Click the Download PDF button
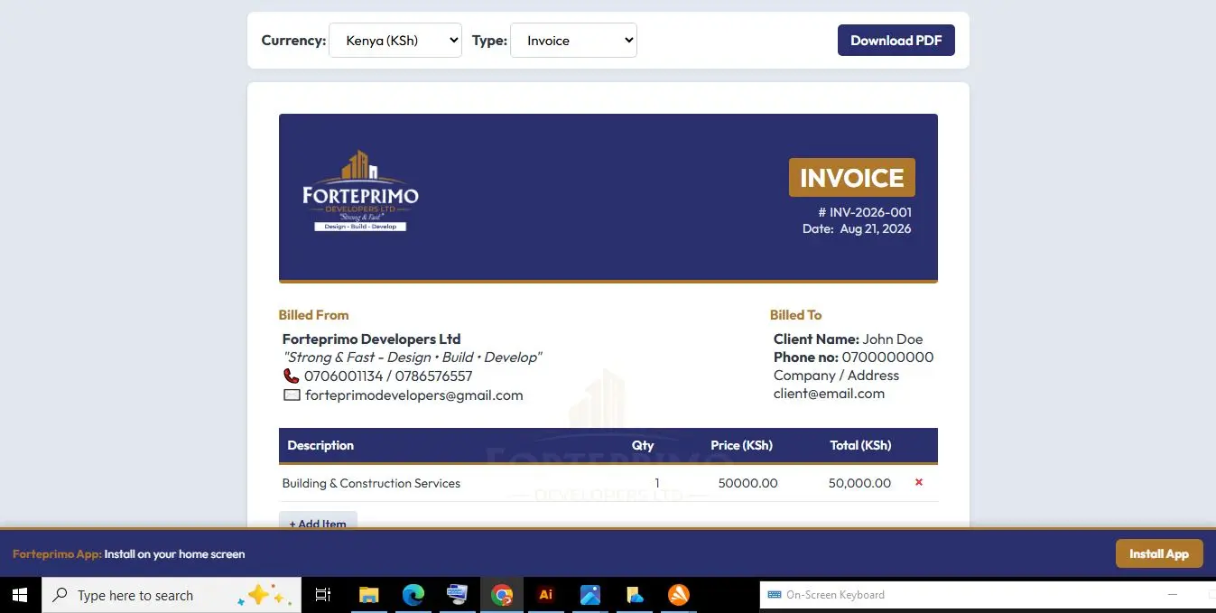 (x=896, y=41)
